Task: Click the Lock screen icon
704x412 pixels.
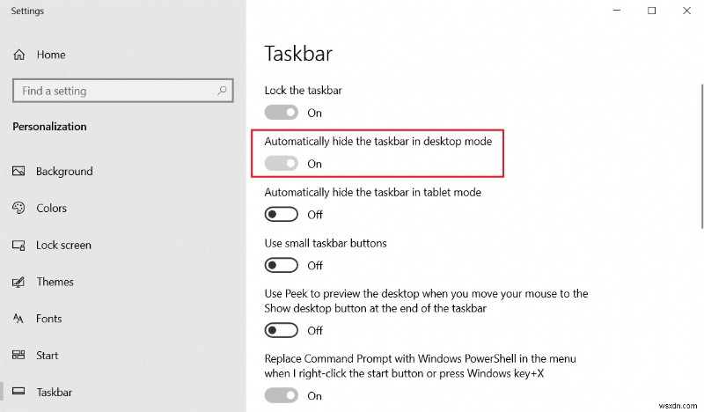Action: pyautogui.click(x=19, y=246)
